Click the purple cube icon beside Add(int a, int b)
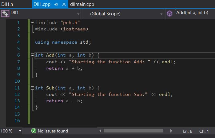Screen dimensions: 215x138 tap(169, 14)
